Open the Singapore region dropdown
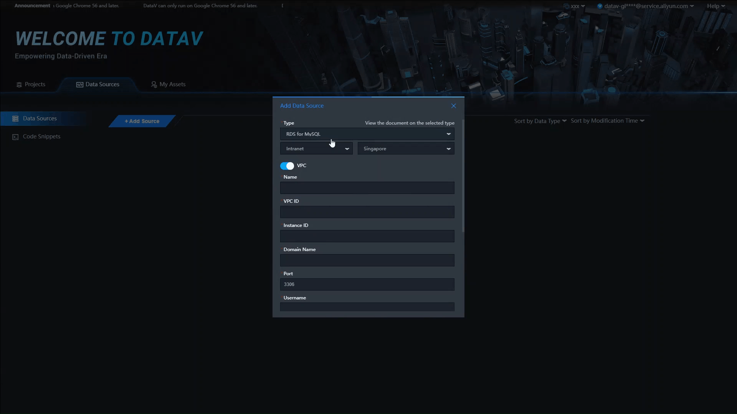 pyautogui.click(x=406, y=149)
